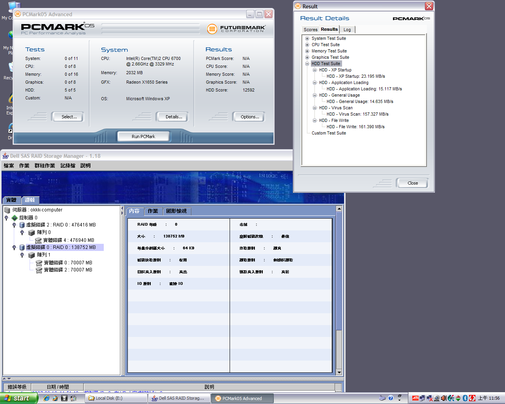
Task: Collapse HDD - File Write node
Action: point(315,121)
